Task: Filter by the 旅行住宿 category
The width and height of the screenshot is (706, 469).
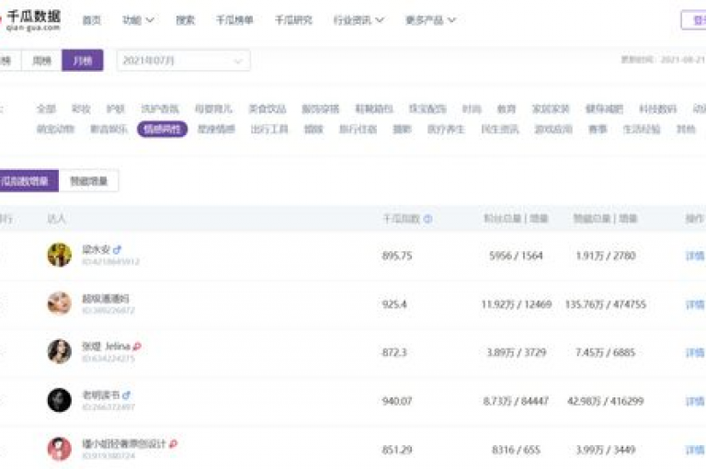Action: tap(358, 130)
